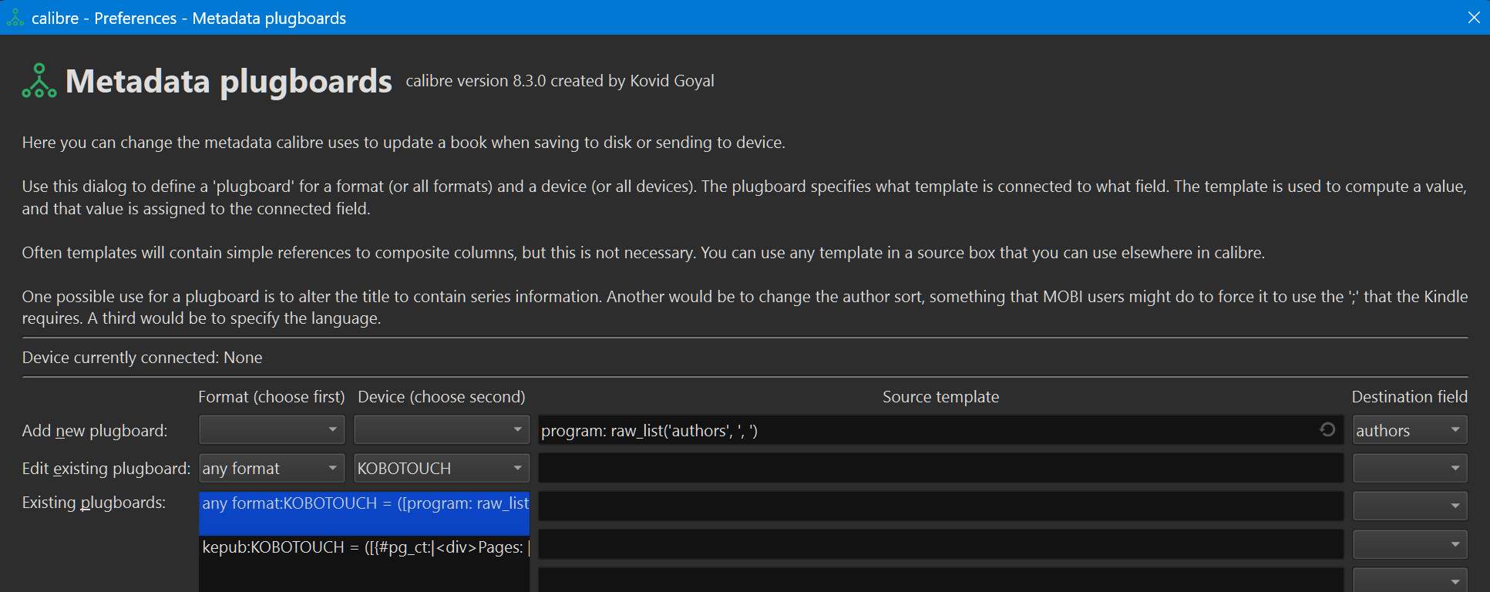Click the raw_list source template input field

coord(925,430)
